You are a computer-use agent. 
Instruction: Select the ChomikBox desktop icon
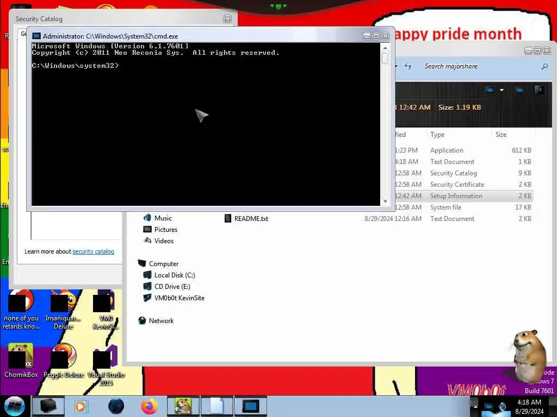pos(21,361)
